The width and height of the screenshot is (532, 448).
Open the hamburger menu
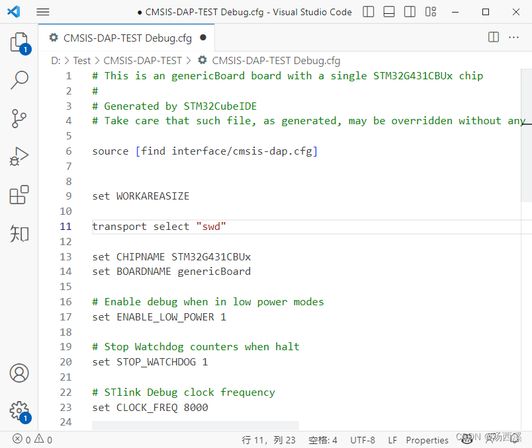pyautogui.click(x=43, y=11)
